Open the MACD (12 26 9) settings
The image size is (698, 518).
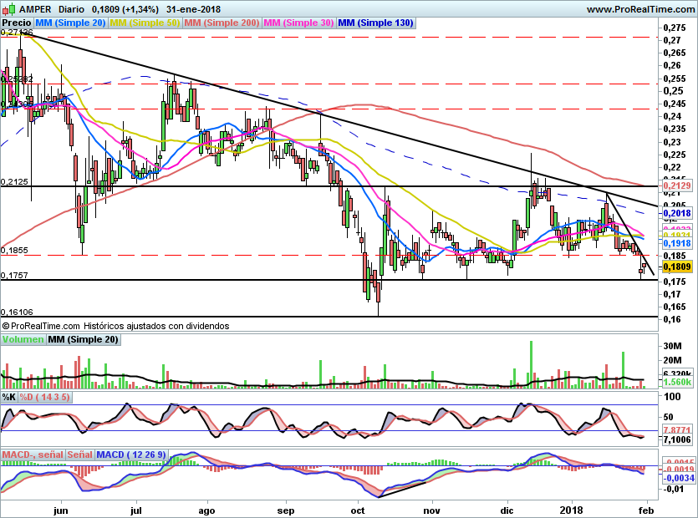(x=130, y=455)
